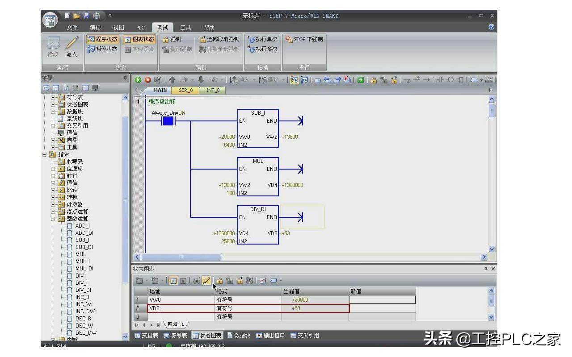Insert a coil from the editor toolbar
This screenshot has height=357, width=572.
pos(450,80)
